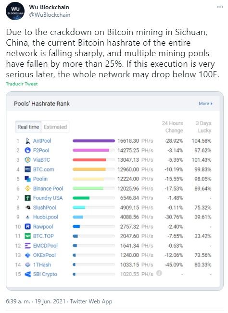
Task: Click the SBI Crypto logo icon
Action: [27, 274]
